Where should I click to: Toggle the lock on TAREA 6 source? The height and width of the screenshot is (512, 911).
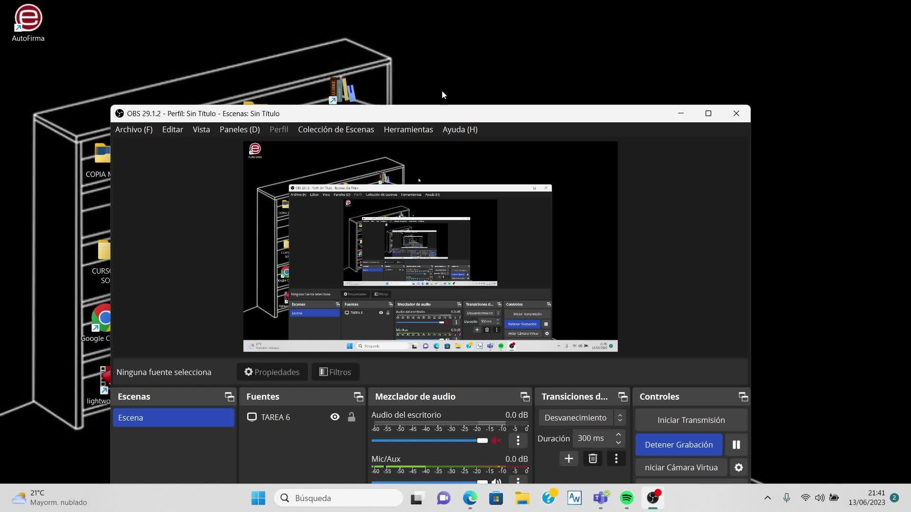(352, 417)
